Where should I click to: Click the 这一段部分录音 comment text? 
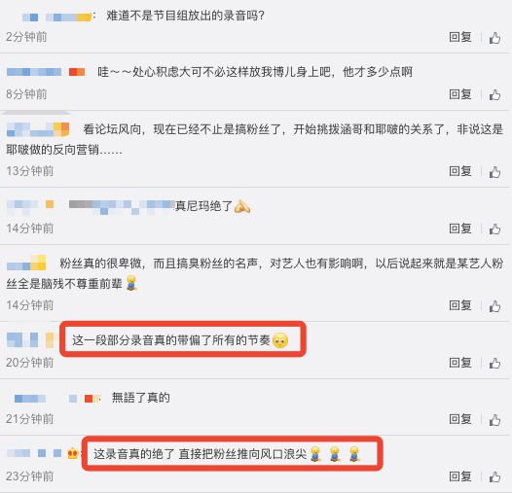(171, 340)
